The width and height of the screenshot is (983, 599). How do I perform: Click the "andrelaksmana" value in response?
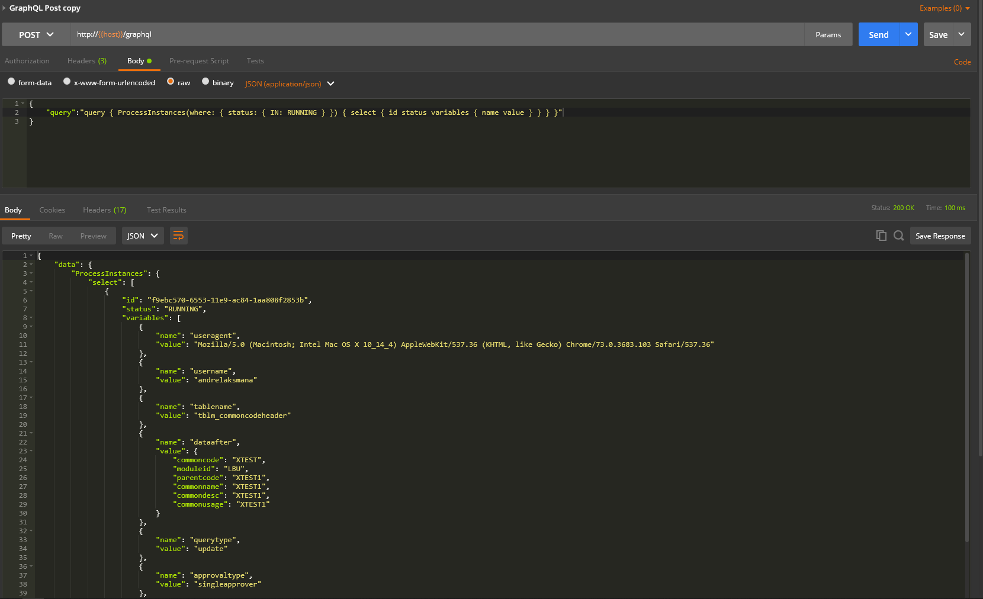pyautogui.click(x=226, y=380)
